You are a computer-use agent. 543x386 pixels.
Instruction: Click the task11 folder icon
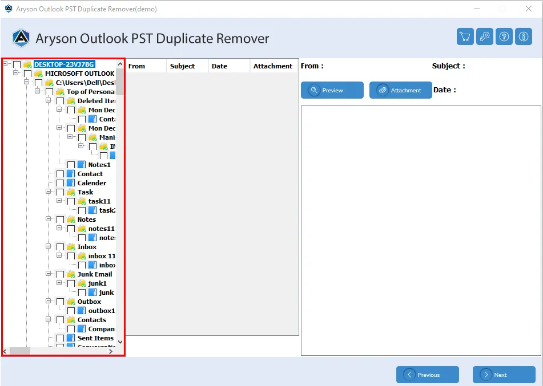(x=82, y=201)
